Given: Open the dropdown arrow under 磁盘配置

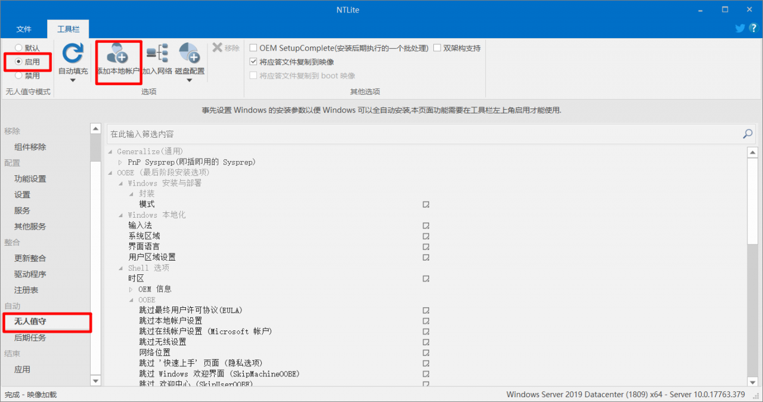Looking at the screenshot, I should click(x=189, y=81).
